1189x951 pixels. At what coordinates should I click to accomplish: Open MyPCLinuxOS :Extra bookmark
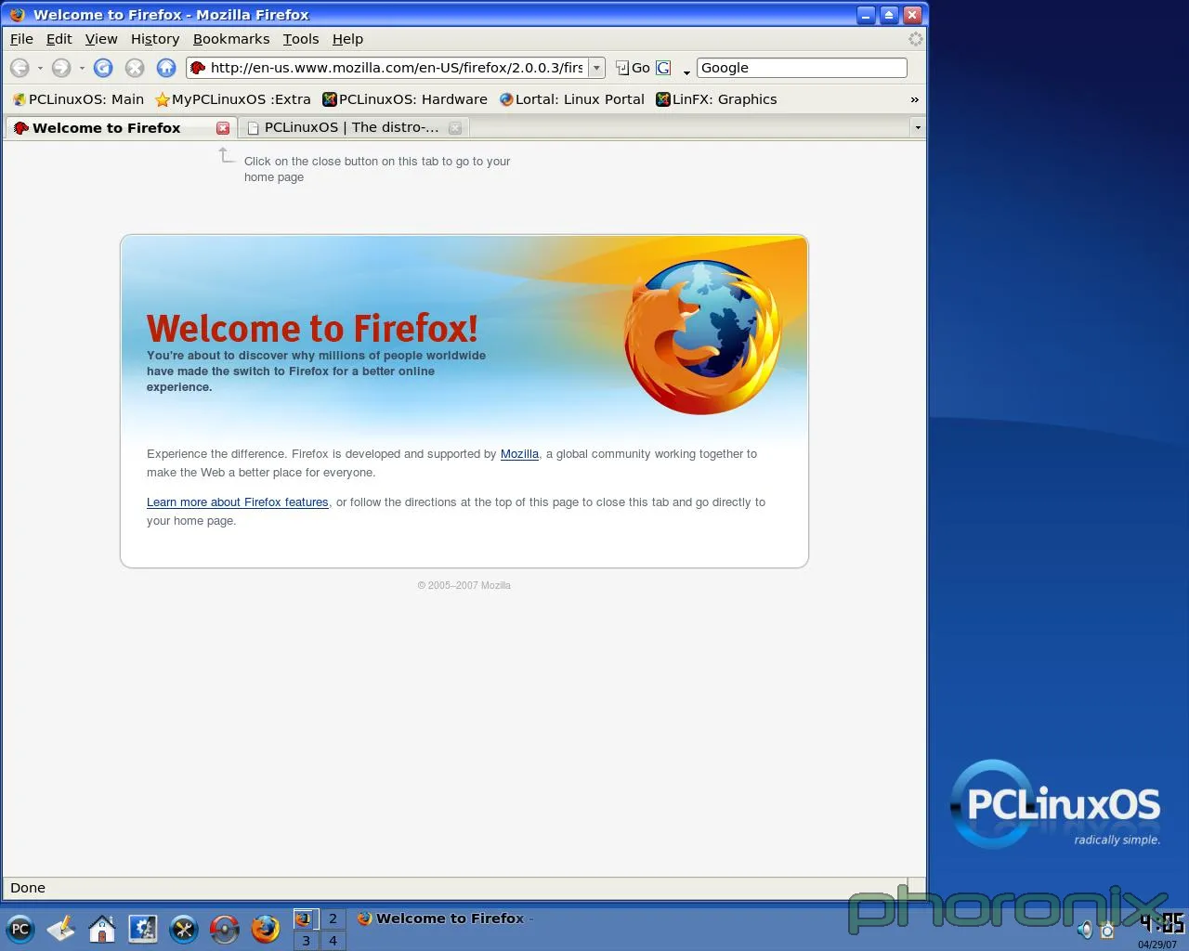233,99
